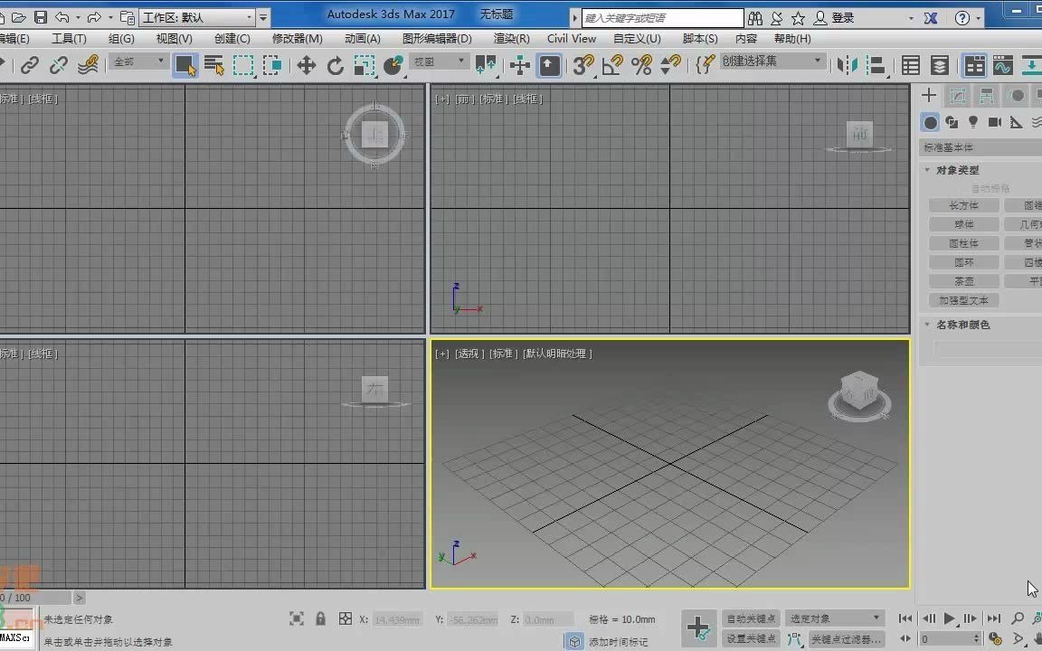The width and height of the screenshot is (1042, 651).
Task: Open the Civil View menu
Action: pyautogui.click(x=571, y=38)
